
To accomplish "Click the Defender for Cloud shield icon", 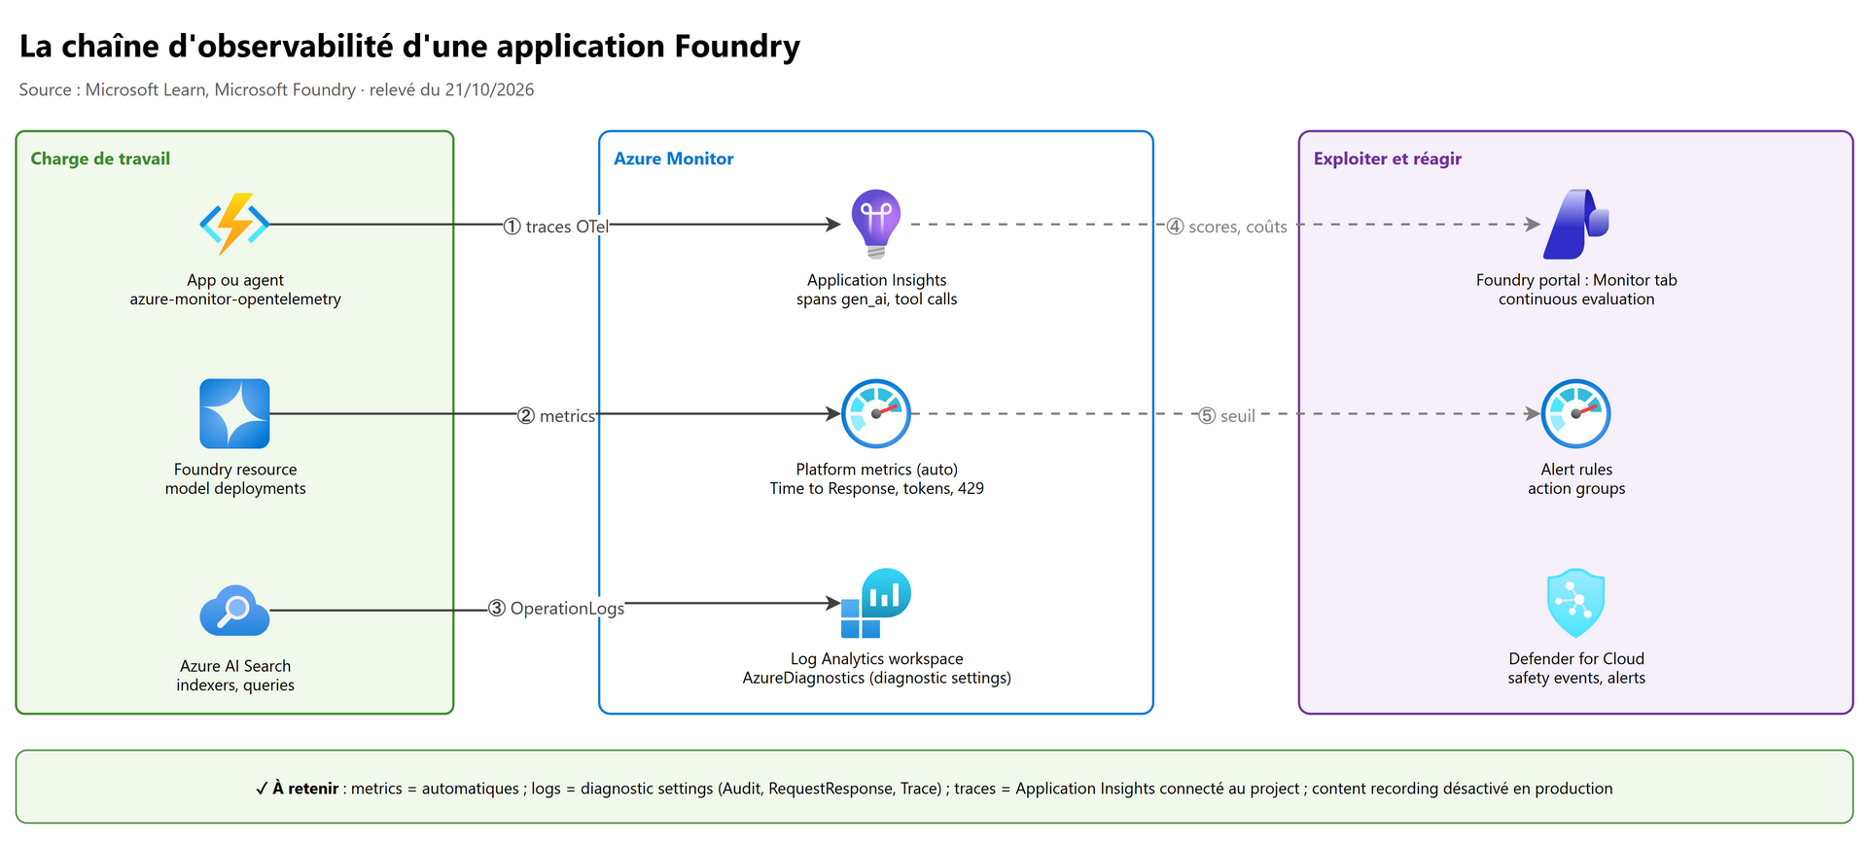I will click(1576, 603).
